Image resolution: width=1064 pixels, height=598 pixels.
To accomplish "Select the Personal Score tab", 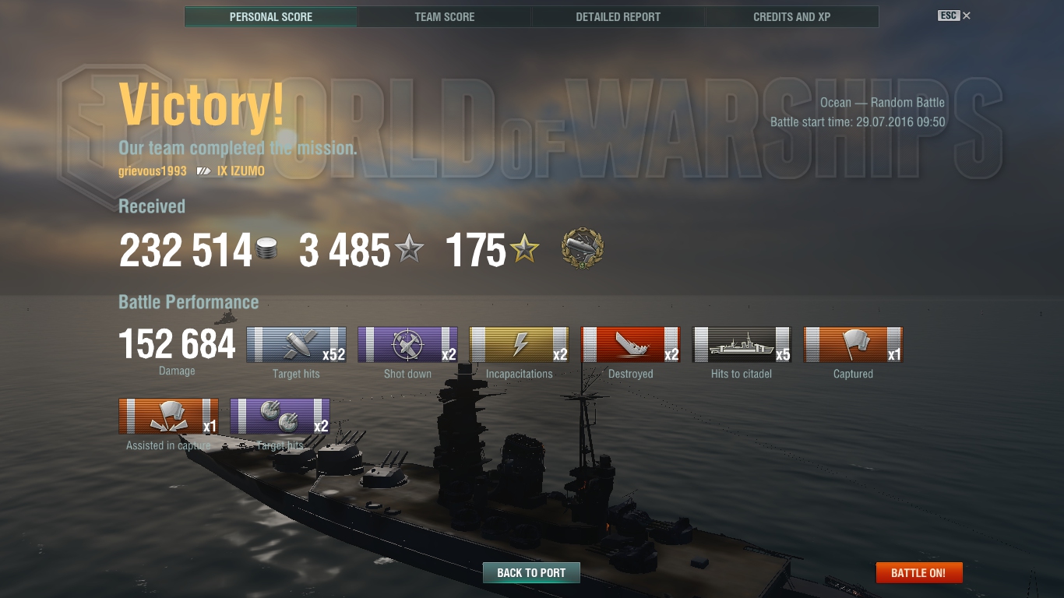I will pos(271,16).
